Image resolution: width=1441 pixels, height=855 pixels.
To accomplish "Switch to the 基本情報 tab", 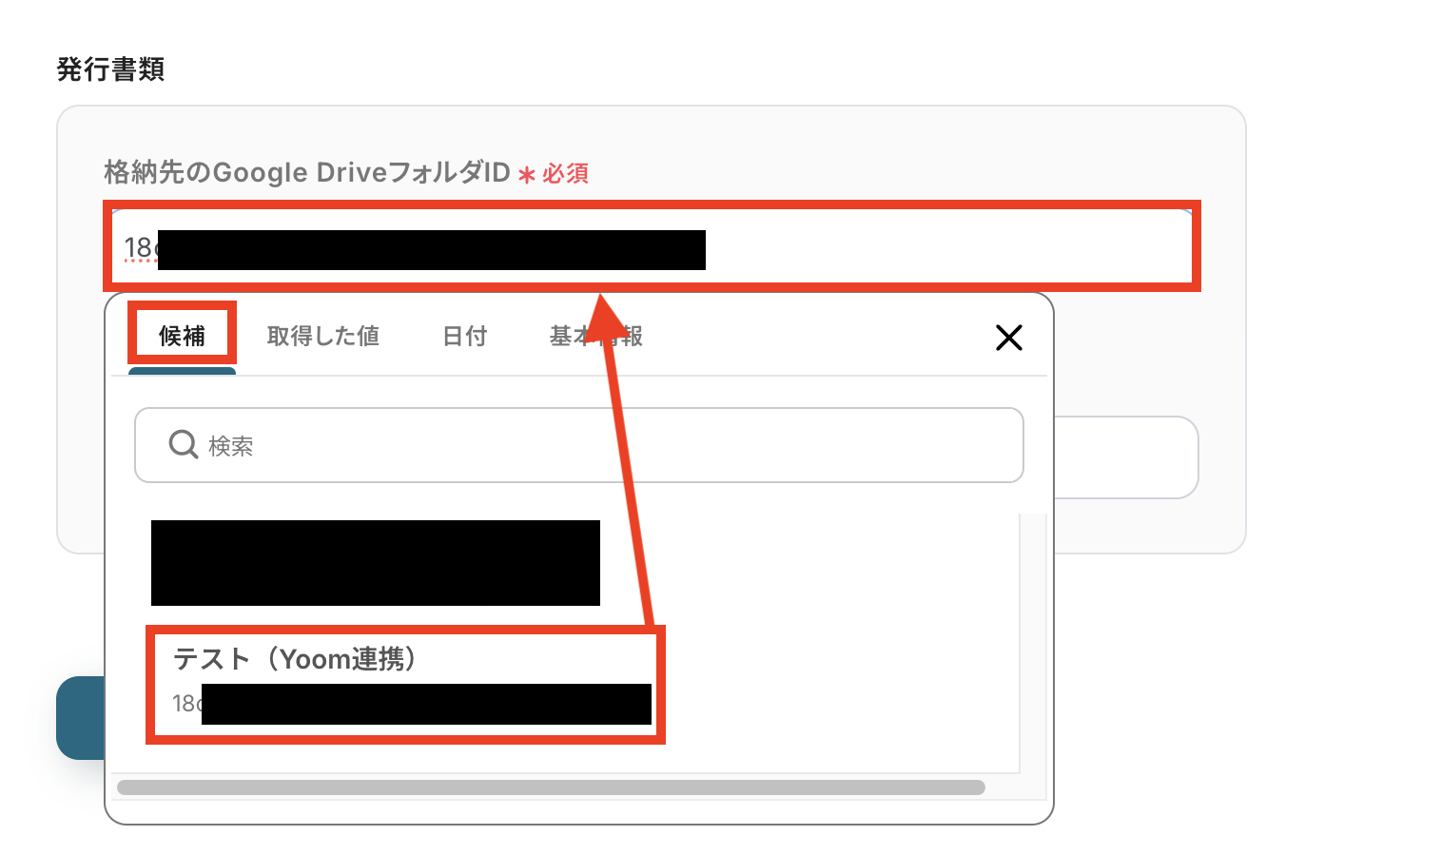I will (x=595, y=336).
